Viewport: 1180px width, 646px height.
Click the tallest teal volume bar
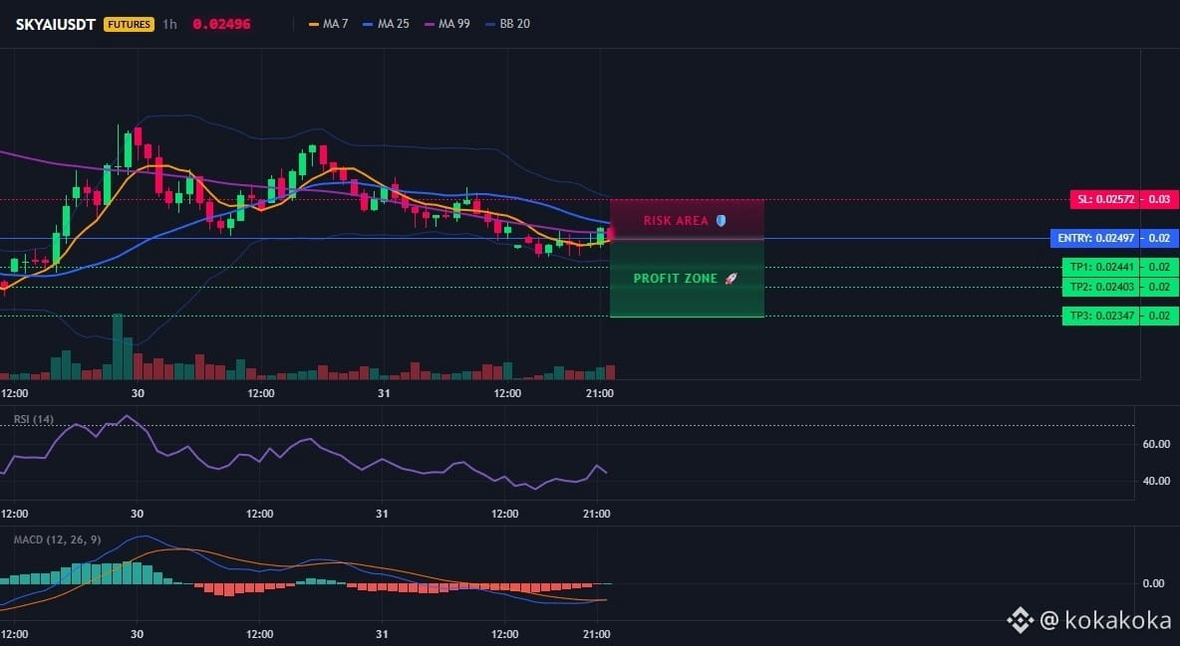click(118, 346)
